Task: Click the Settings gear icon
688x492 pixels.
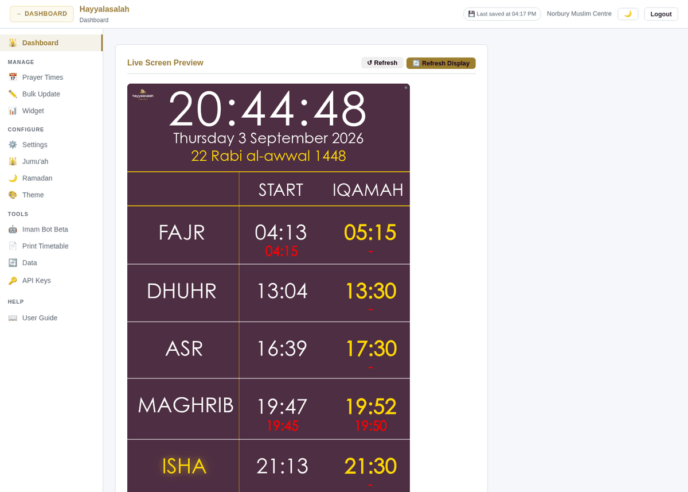Action: (x=13, y=145)
